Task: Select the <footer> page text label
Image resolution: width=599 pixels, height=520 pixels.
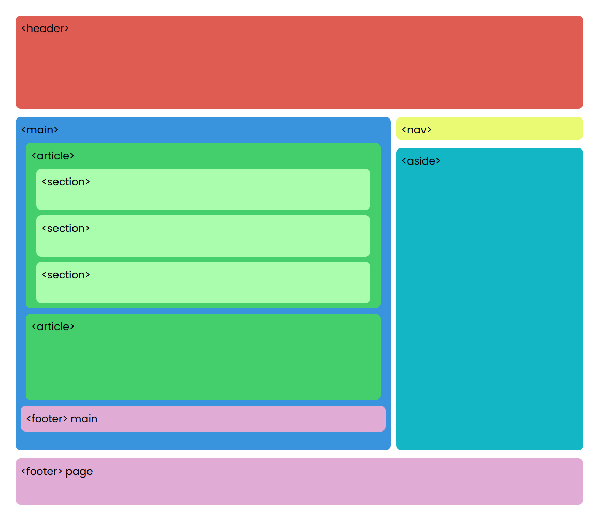Action: pyautogui.click(x=57, y=471)
